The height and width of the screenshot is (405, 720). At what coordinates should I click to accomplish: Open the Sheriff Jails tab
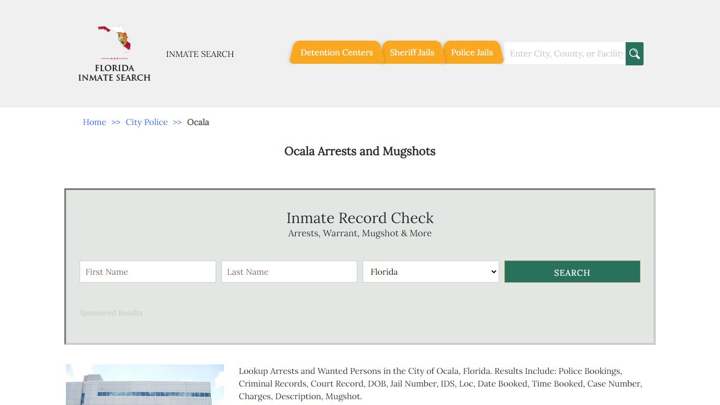[412, 52]
